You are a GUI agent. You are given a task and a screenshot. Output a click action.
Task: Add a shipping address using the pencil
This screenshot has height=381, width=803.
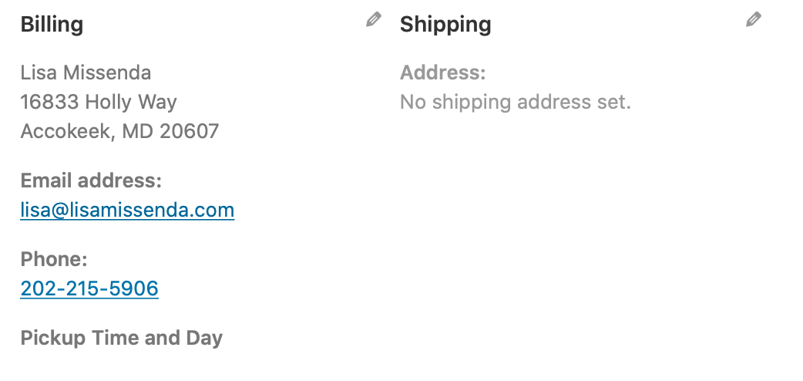754,19
